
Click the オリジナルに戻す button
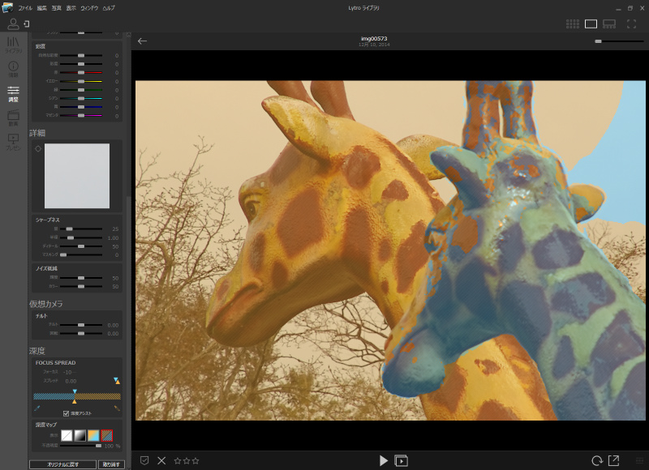pyautogui.click(x=63, y=464)
